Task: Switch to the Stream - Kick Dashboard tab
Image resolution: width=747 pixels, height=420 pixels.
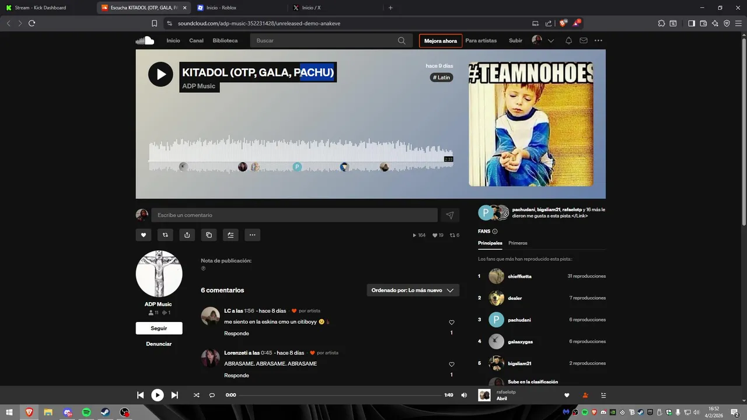Action: pyautogui.click(x=40, y=8)
